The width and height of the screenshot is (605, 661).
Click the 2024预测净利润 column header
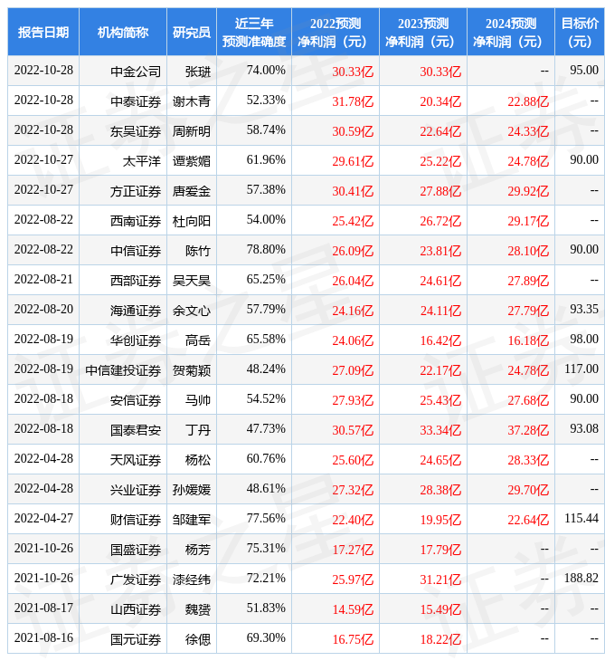click(x=511, y=32)
